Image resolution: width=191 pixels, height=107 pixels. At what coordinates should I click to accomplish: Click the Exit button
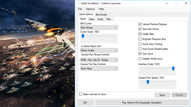point(85,103)
